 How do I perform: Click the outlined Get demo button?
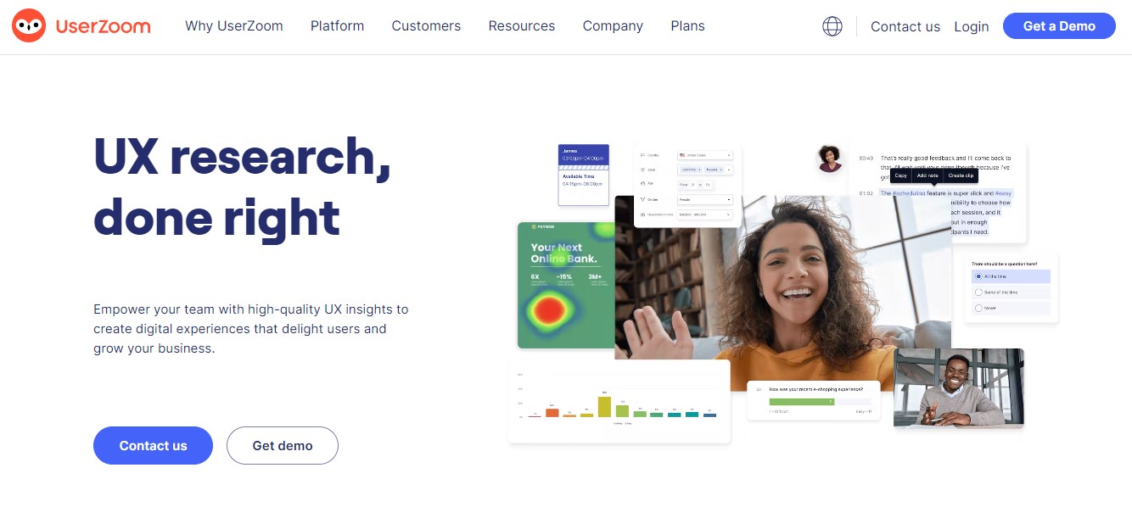(283, 445)
